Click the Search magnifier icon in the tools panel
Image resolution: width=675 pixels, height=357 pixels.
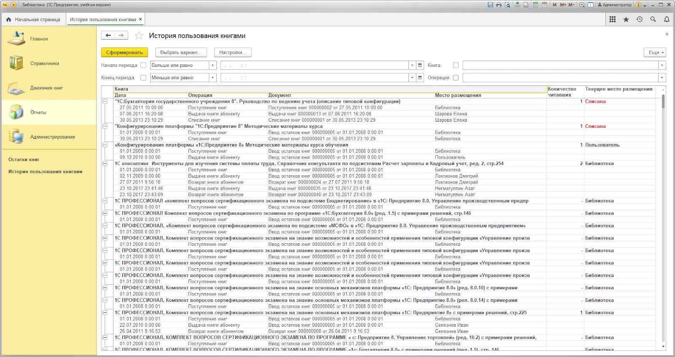(653, 19)
